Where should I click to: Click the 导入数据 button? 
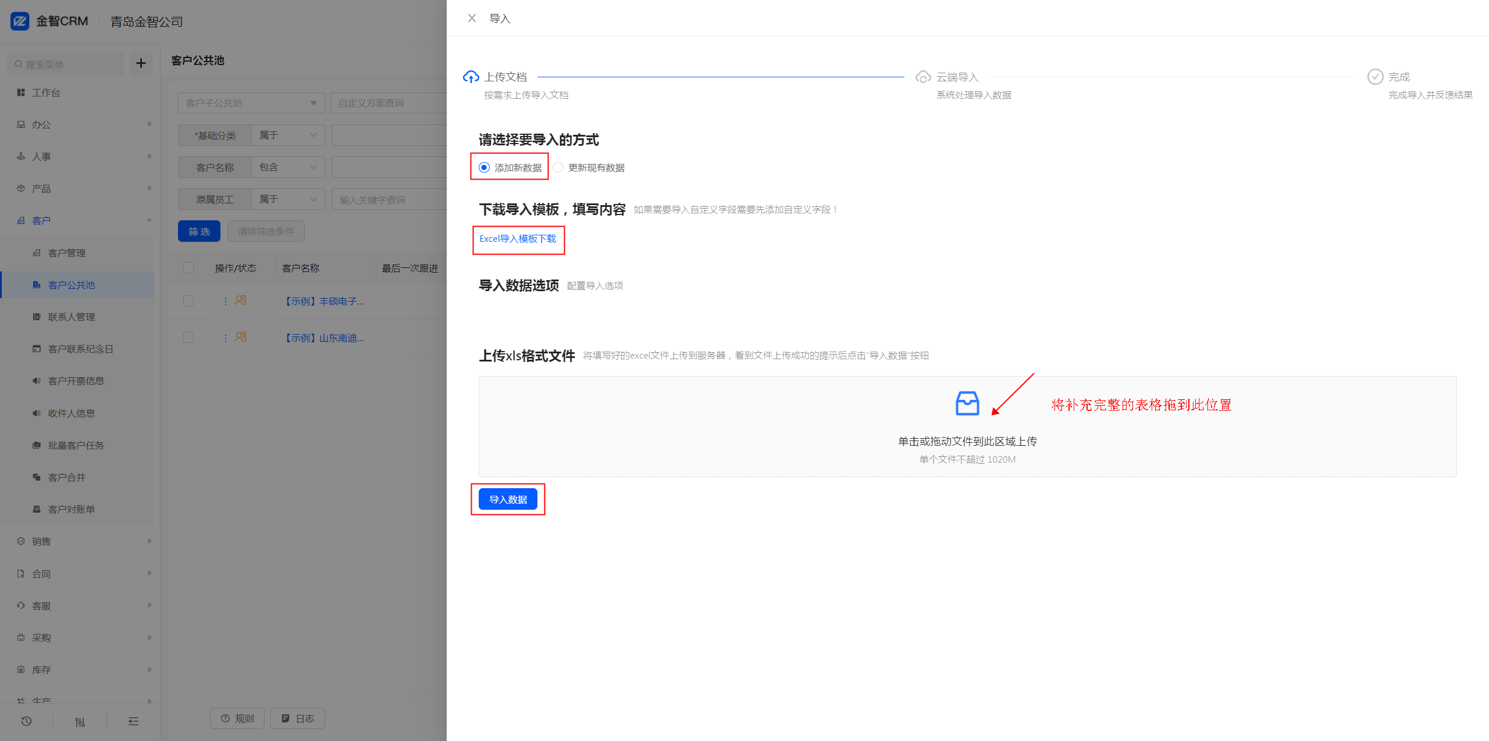[x=508, y=499]
